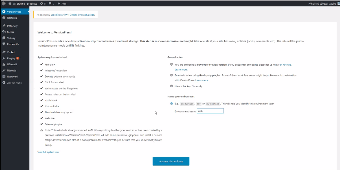Click Write access on the filesystem text
340x170 pixels.
[61, 88]
